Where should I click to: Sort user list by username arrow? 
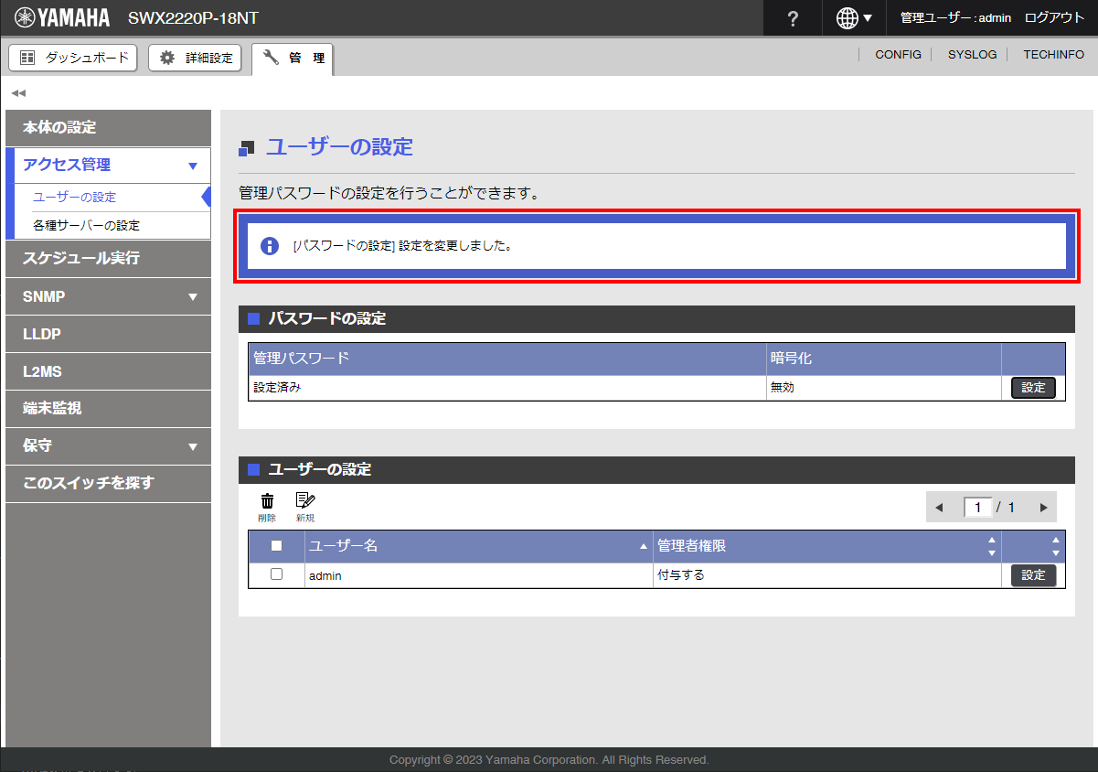coord(643,547)
